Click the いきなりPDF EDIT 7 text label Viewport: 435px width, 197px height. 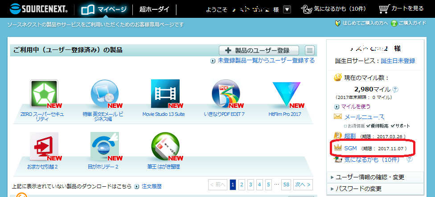(x=224, y=114)
